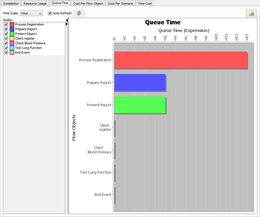Uncheck the Test Lung Function node checkbox
The height and width of the screenshot is (217, 260).
point(6,48)
